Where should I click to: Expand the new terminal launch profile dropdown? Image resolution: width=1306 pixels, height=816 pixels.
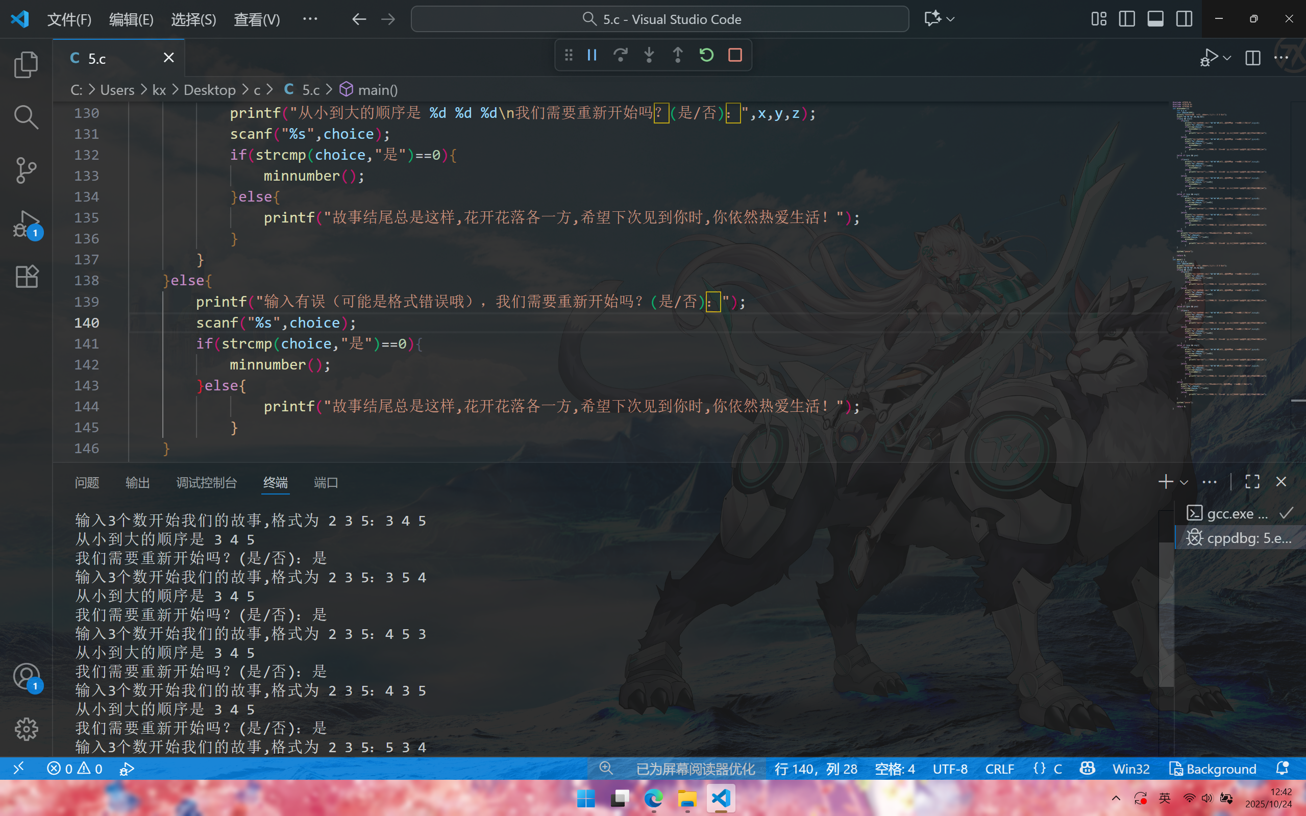point(1184,482)
